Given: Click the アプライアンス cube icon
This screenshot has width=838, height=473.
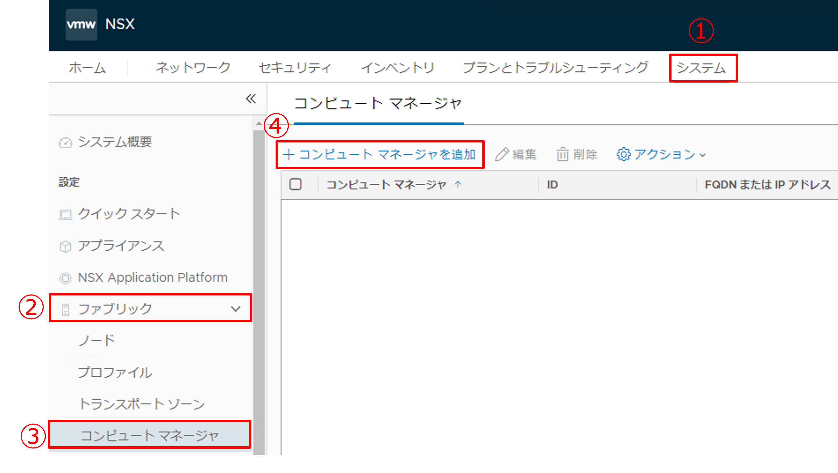Looking at the screenshot, I should (65, 246).
